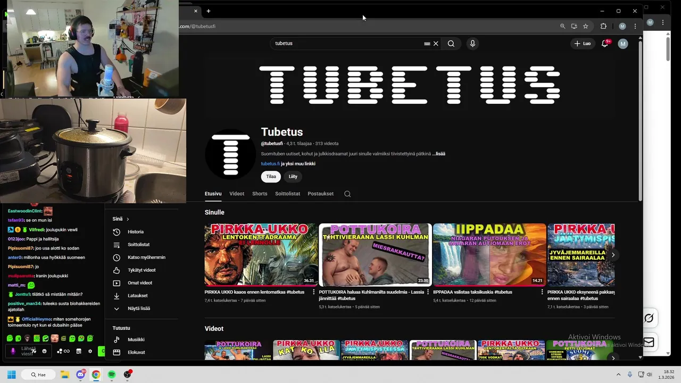The height and width of the screenshot is (383, 681).
Task: Open the on-screen keyboard in search box
Action: [x=427, y=44]
